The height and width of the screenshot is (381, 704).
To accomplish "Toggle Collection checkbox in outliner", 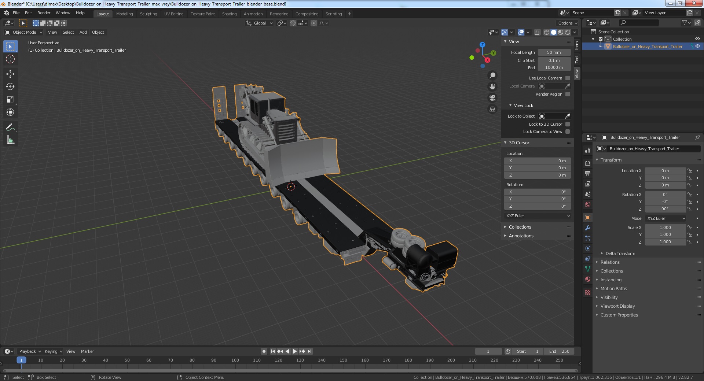I will tap(601, 39).
